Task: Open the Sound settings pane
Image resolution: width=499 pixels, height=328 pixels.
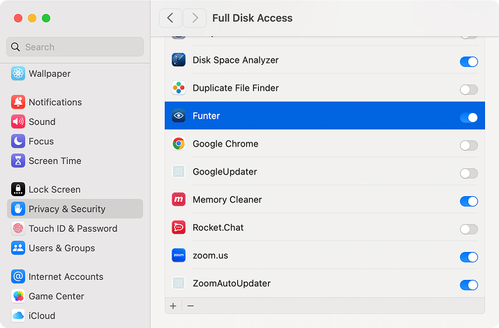Action: (75, 121)
